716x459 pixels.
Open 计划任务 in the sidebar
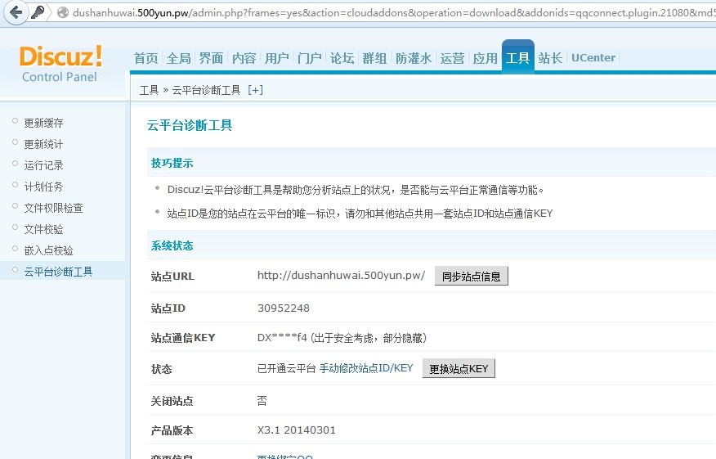44,187
